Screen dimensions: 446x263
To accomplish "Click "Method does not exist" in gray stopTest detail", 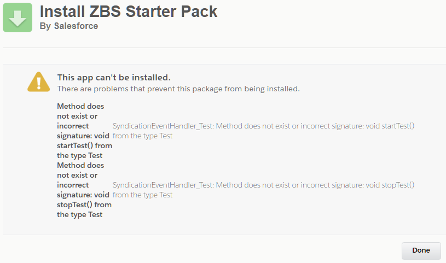I will [252, 185].
